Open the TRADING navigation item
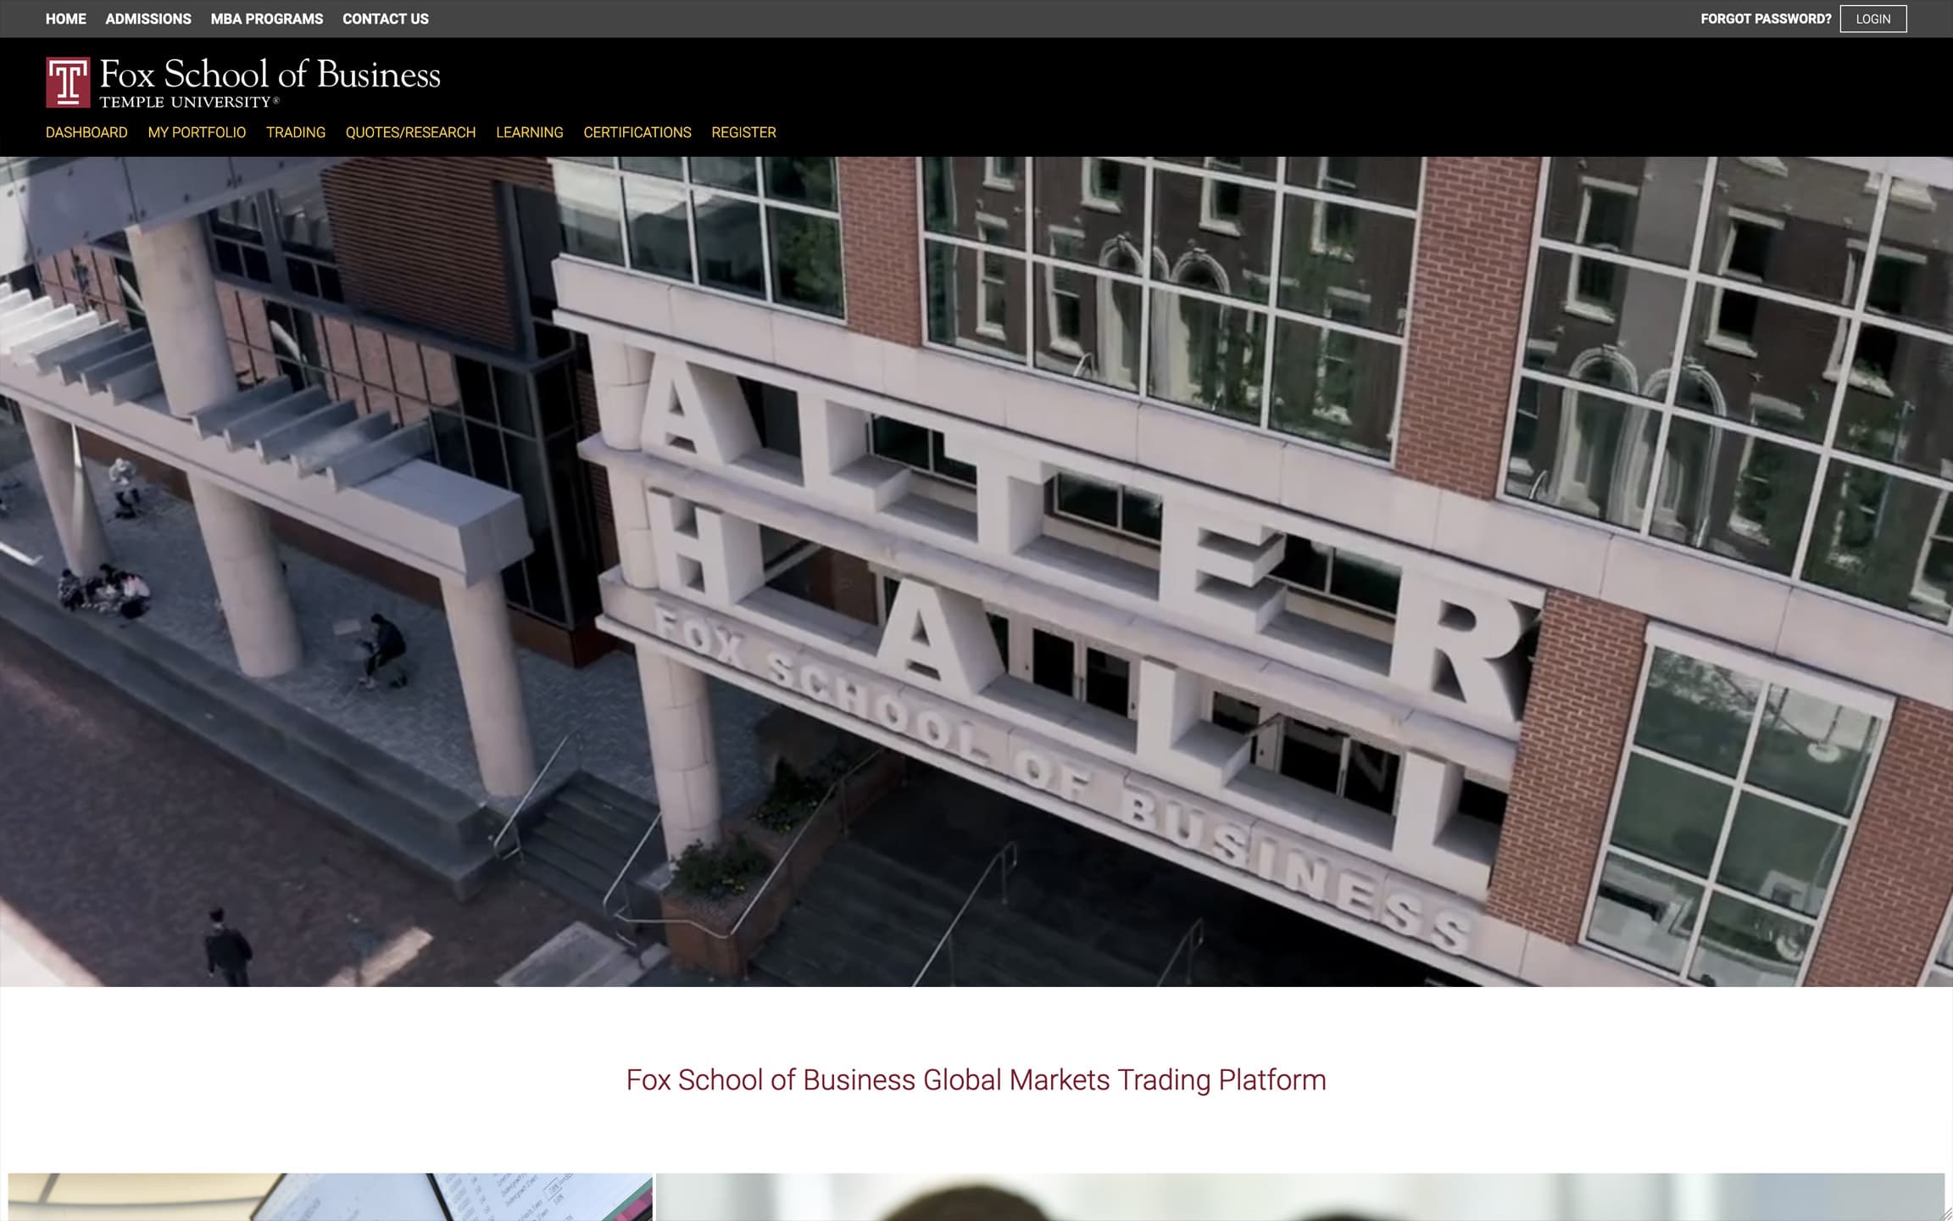This screenshot has height=1221, width=1953. (x=296, y=132)
